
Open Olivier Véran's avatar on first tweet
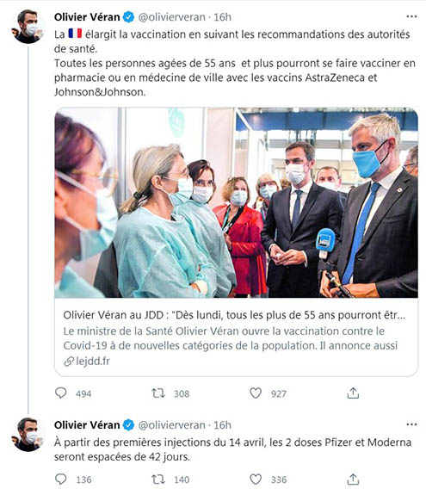click(28, 26)
